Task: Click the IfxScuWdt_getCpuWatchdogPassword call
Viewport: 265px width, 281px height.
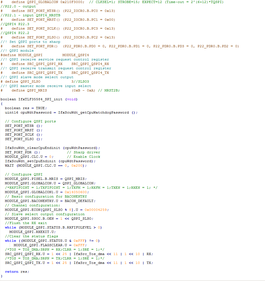Action: (x=93, y=112)
